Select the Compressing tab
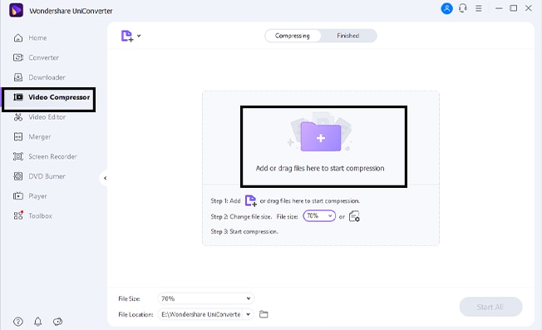 point(293,36)
